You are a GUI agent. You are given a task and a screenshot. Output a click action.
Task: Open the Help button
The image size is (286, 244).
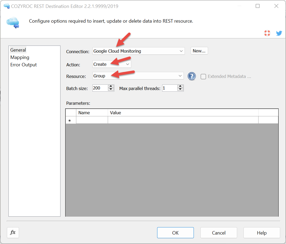(262, 233)
